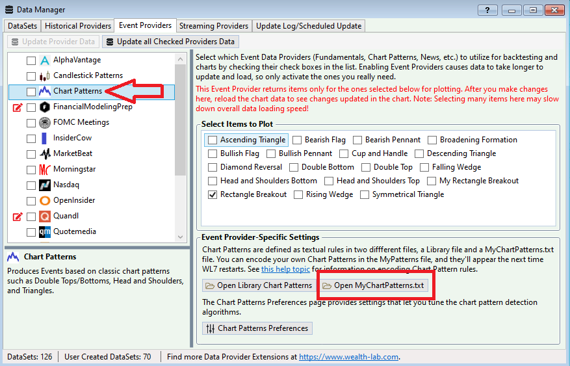Click the edit pencil icon beside Quandl
The width and height of the screenshot is (570, 366).
(18, 216)
